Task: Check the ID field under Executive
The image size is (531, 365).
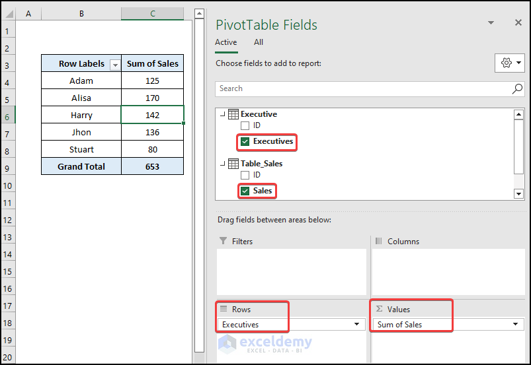Action: click(245, 125)
